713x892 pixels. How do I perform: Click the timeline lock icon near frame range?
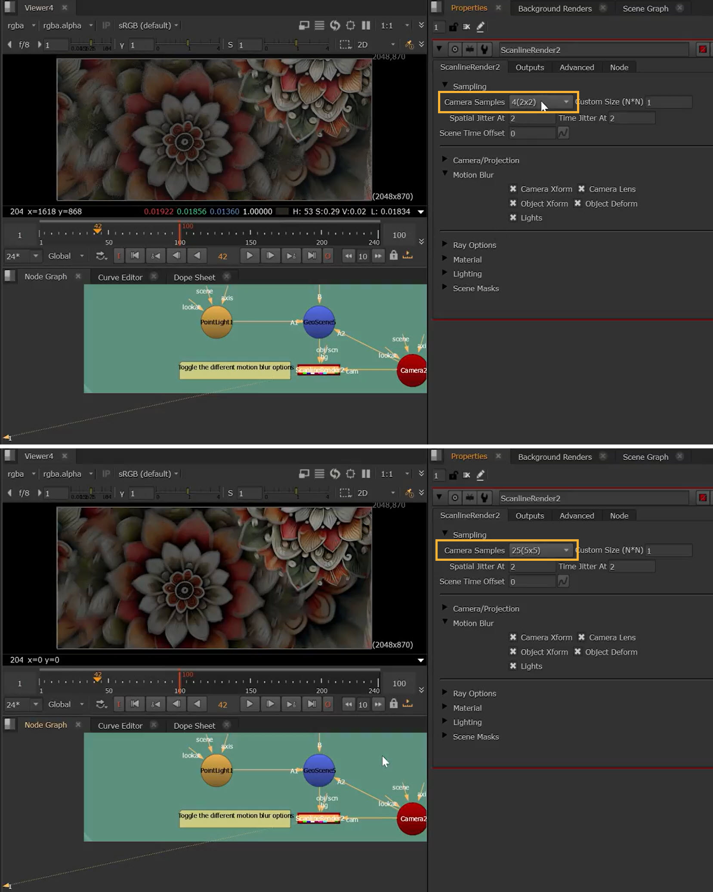[393, 256]
